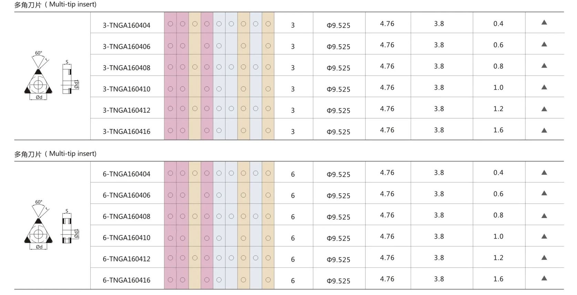The height and width of the screenshot is (295, 577).
Task: Click the upper insert side-view drawing
Action: click(x=70, y=78)
